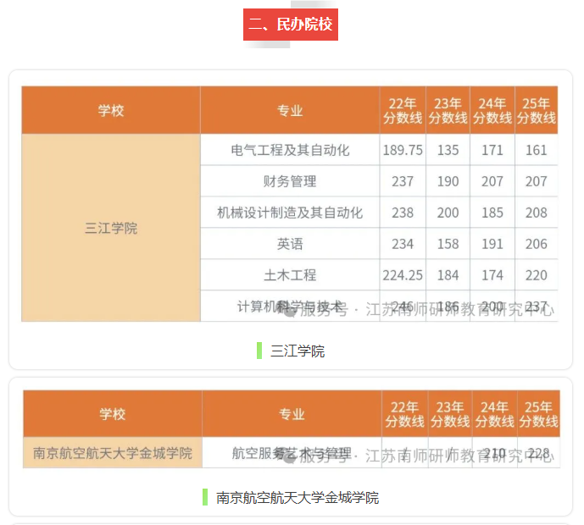Click the red 二、民办院校 section heading
This screenshot has height=525, width=584.
(291, 25)
